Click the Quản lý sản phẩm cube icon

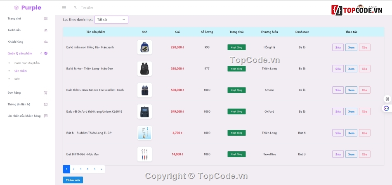point(46,53)
